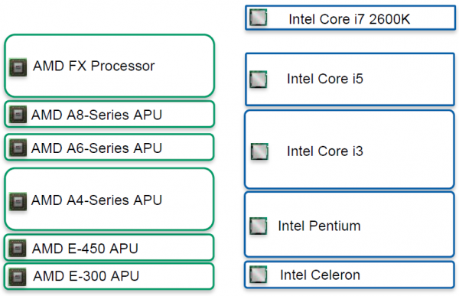Click the AMD E-300 APU chip icon
Screen dimensions: 459x296
18,276
